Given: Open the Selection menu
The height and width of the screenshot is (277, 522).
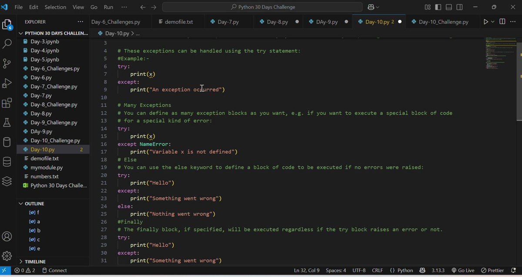Looking at the screenshot, I should [x=56, y=7].
